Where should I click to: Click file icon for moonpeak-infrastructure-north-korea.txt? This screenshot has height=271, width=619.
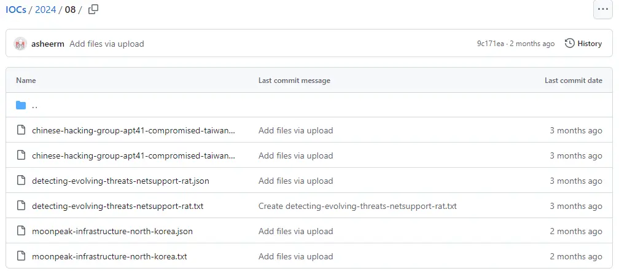[x=21, y=256]
